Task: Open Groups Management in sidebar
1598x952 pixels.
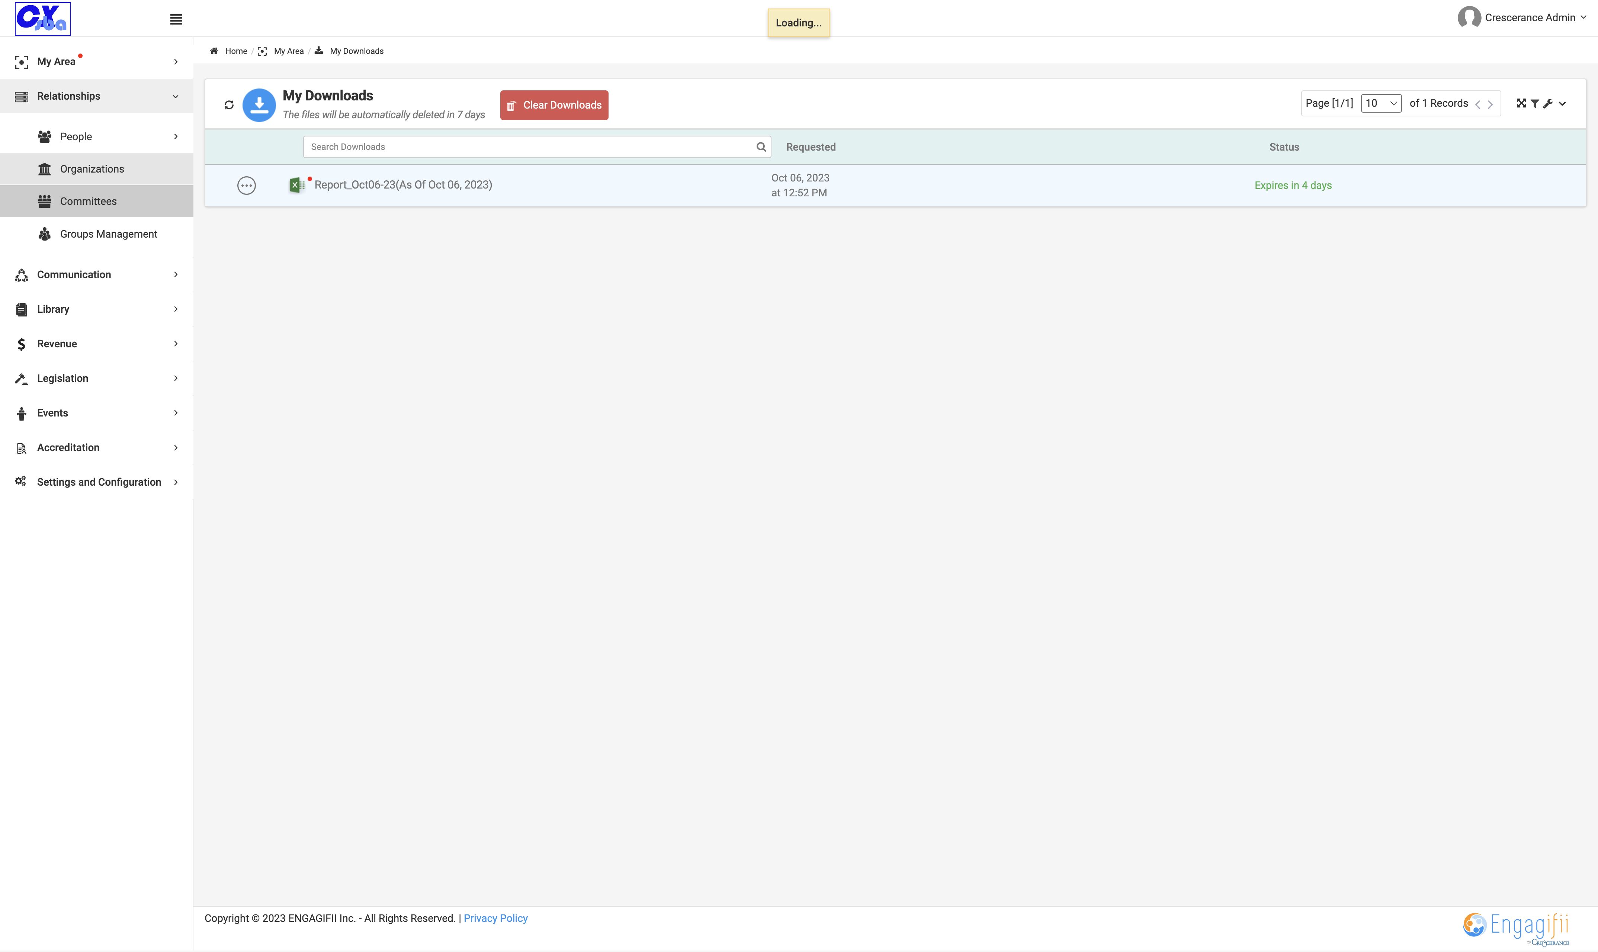Action: [96, 234]
